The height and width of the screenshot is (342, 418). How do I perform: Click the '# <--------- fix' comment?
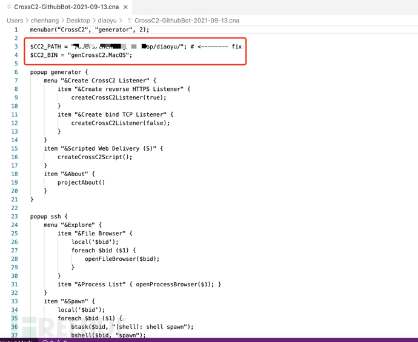pos(216,47)
